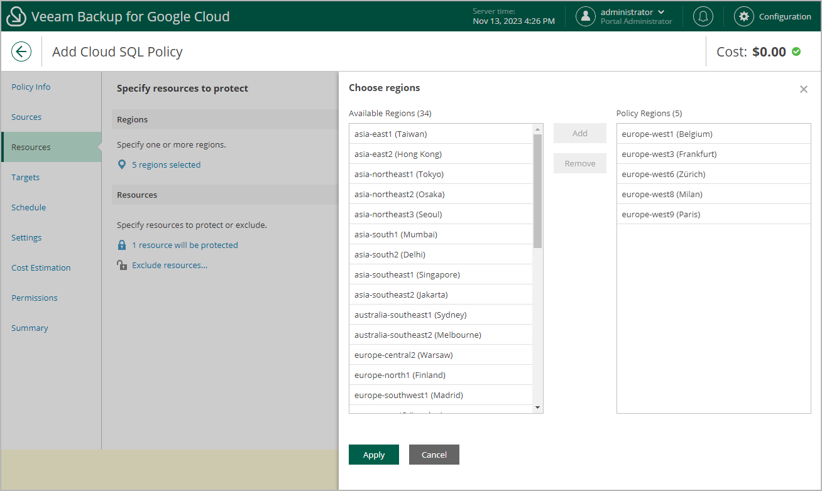Click the location pin icon
The width and height of the screenshot is (822, 491).
tap(123, 165)
